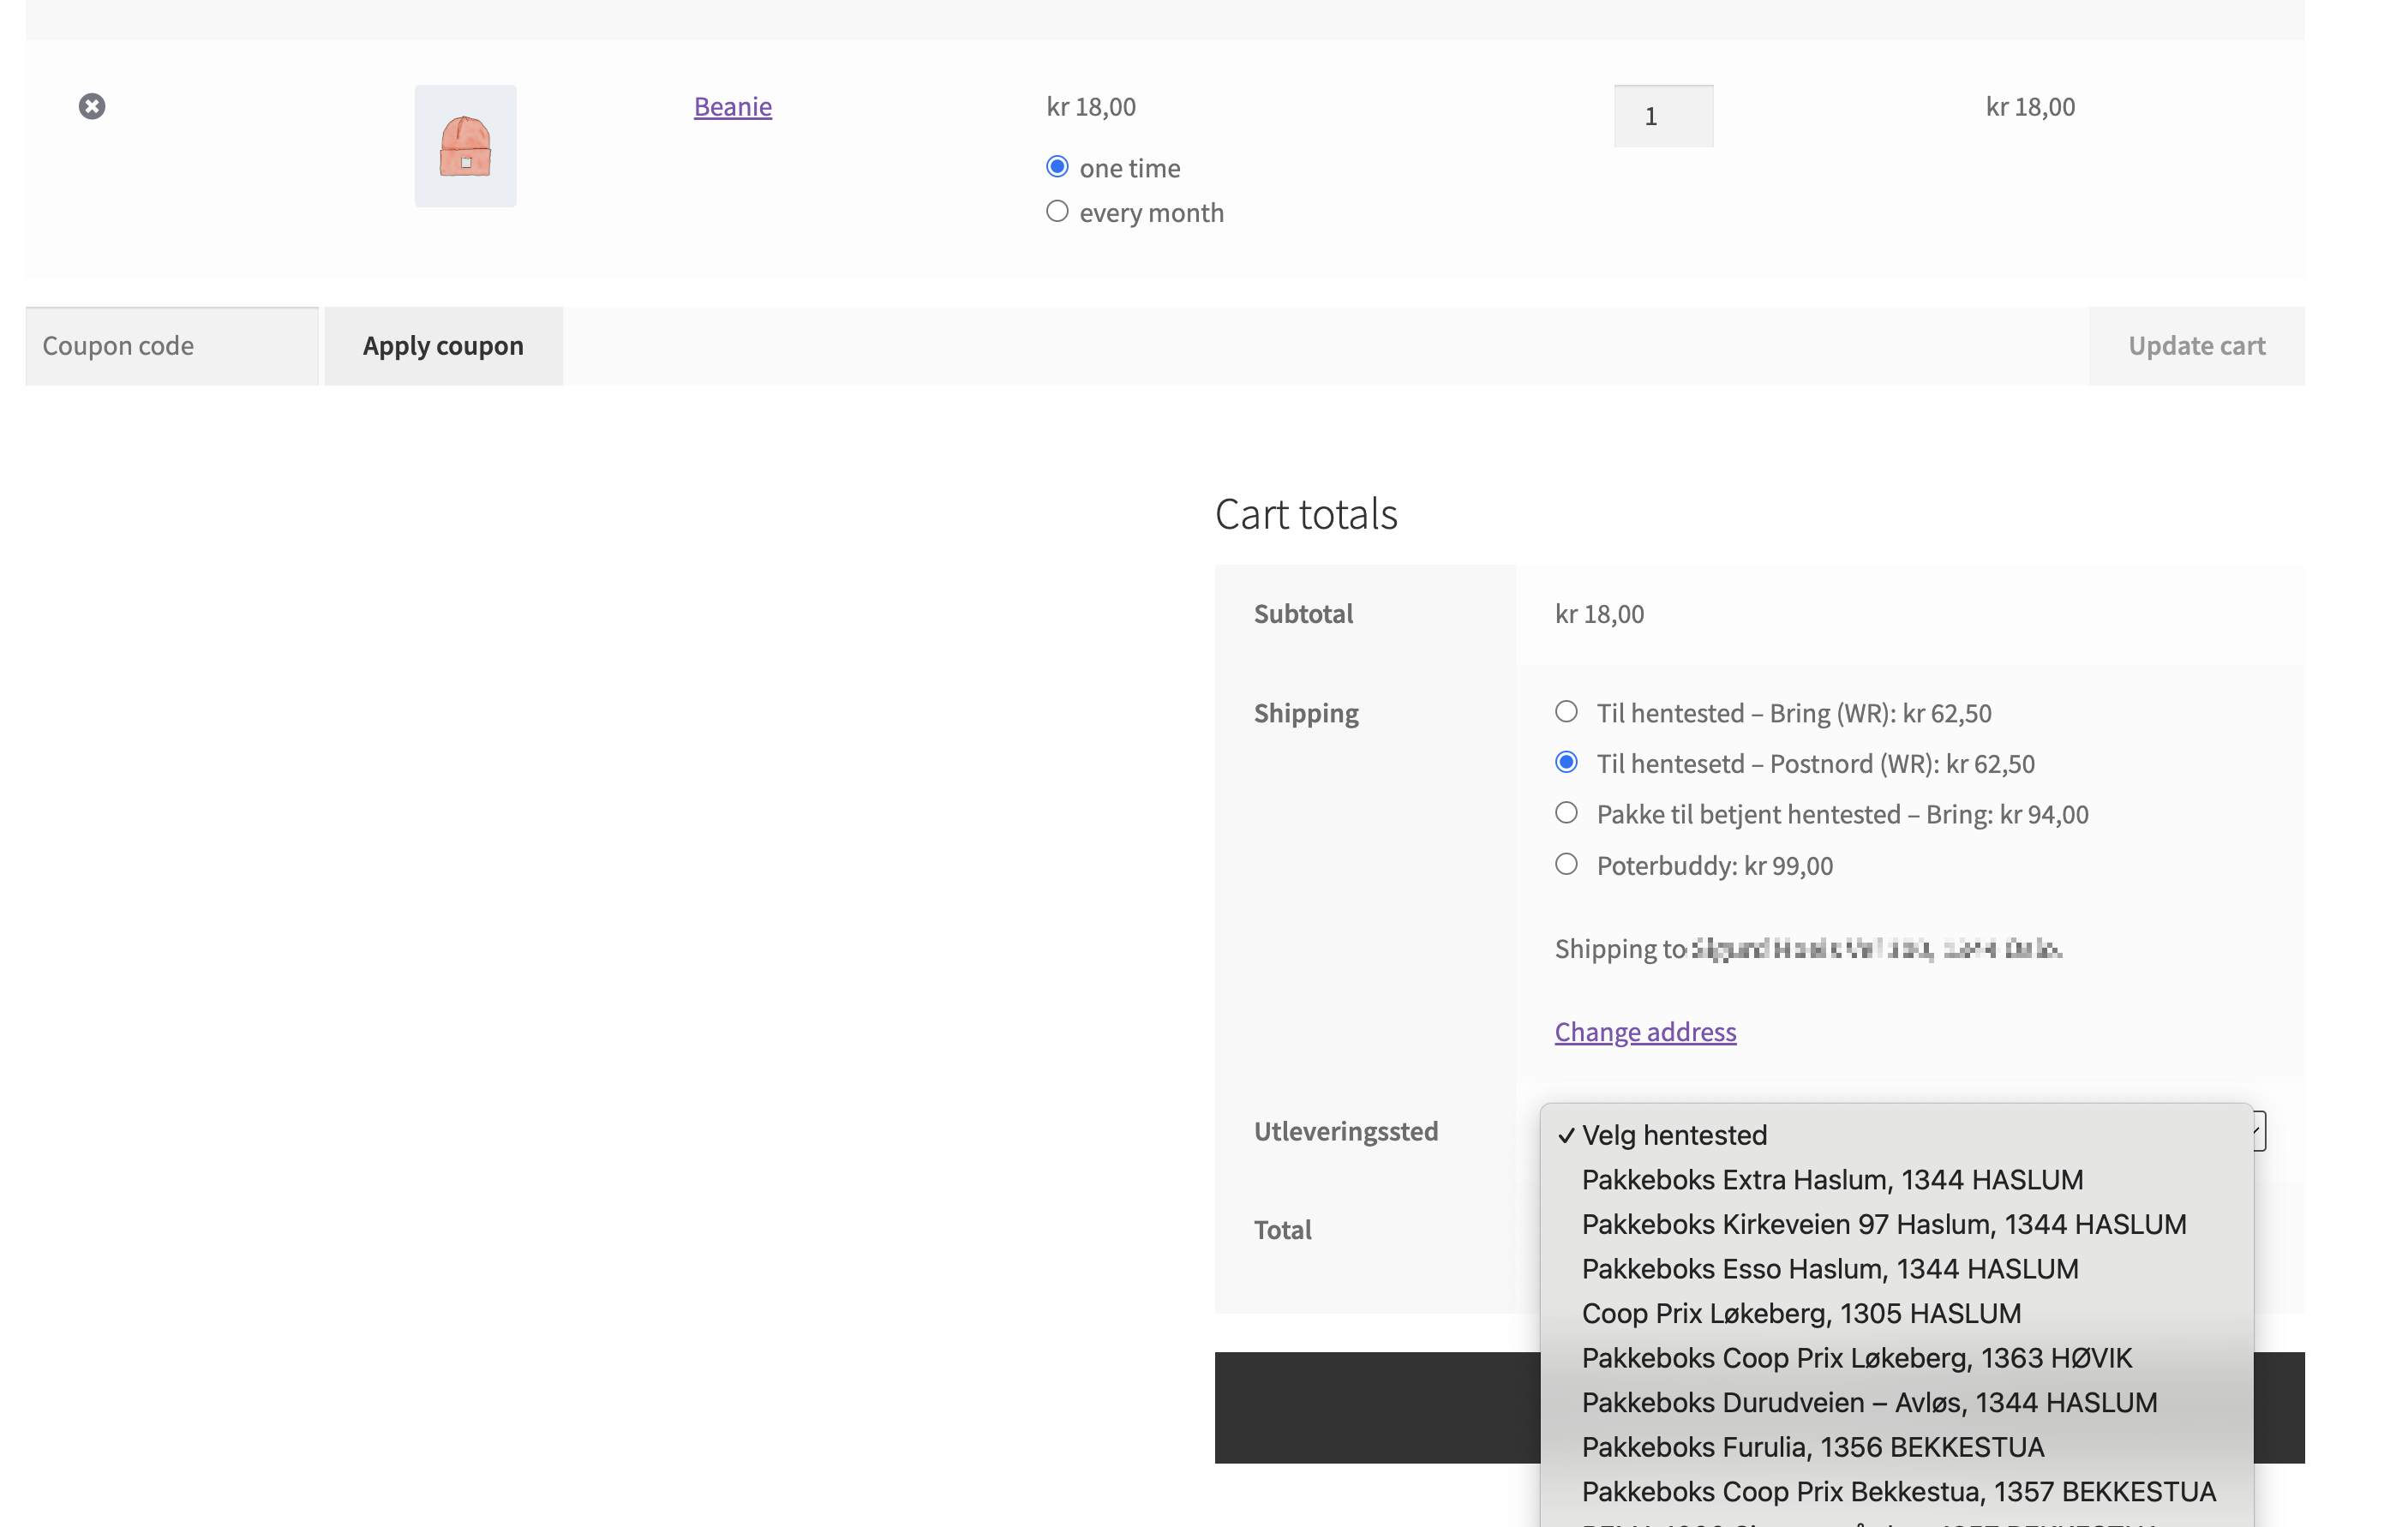The width and height of the screenshot is (2408, 1527).
Task: Open the Beanie product link
Action: click(x=732, y=106)
